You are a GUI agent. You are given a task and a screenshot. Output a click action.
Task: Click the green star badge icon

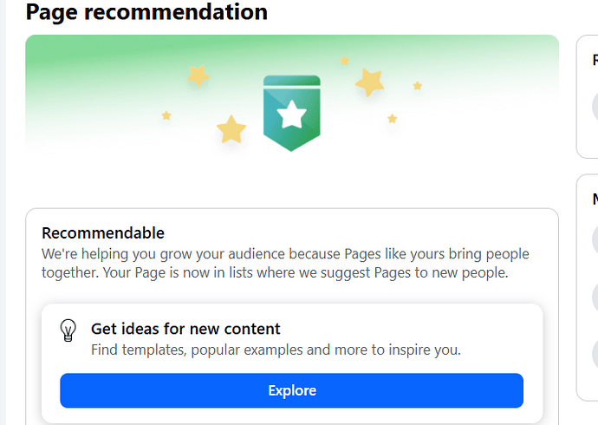292,114
